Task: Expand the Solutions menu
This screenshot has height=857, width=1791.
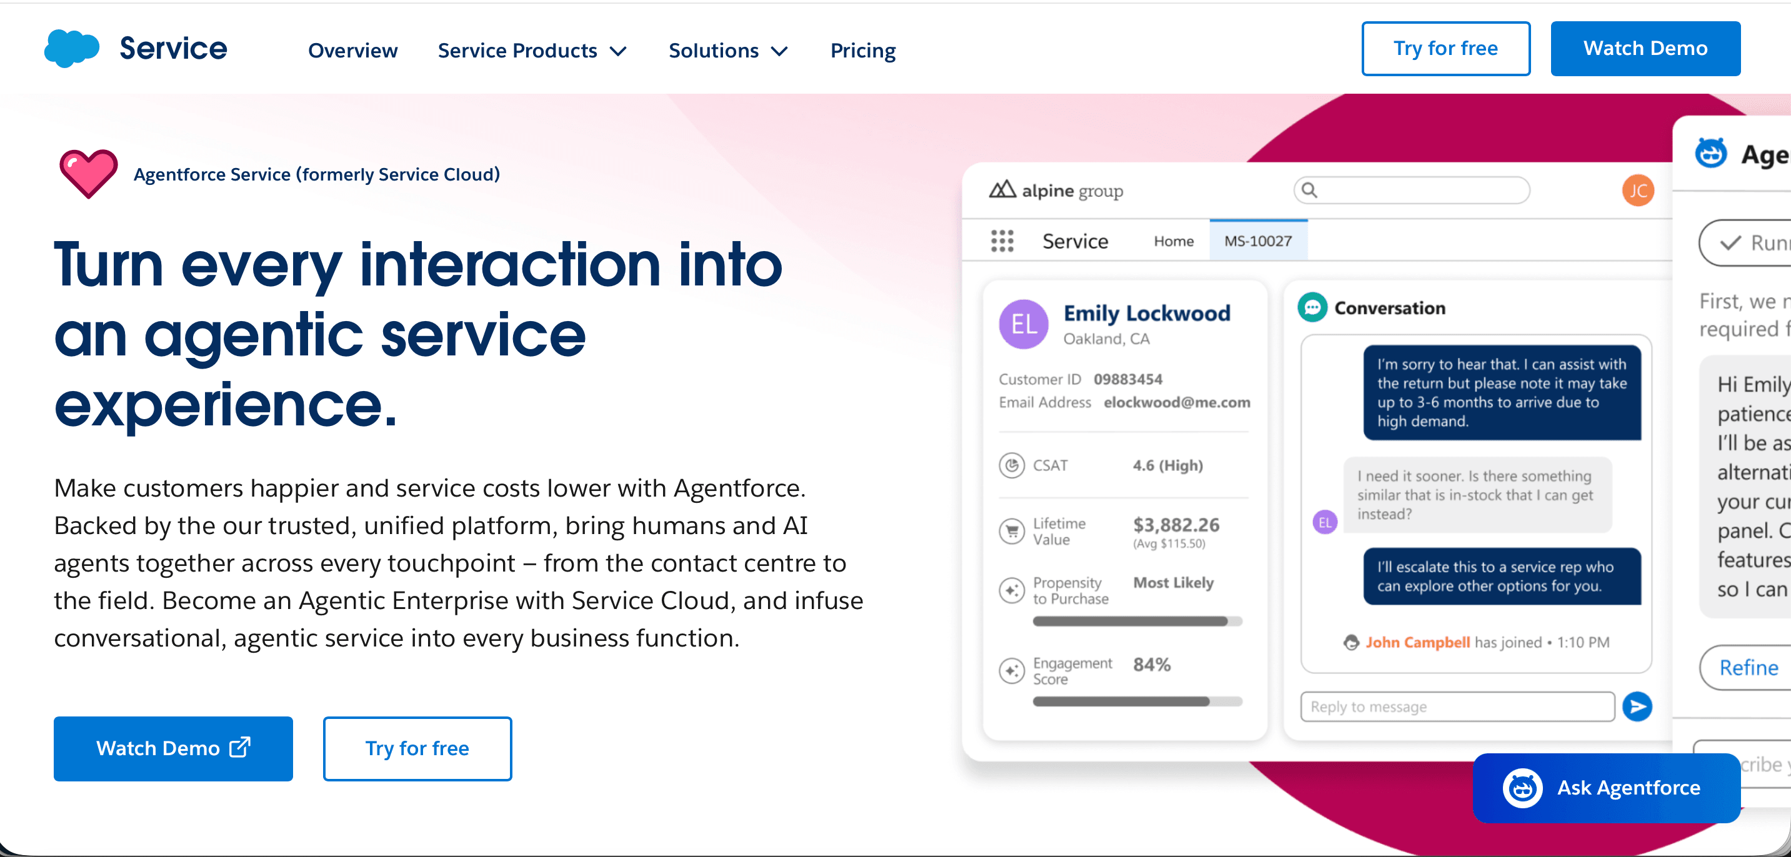Action: click(x=728, y=50)
